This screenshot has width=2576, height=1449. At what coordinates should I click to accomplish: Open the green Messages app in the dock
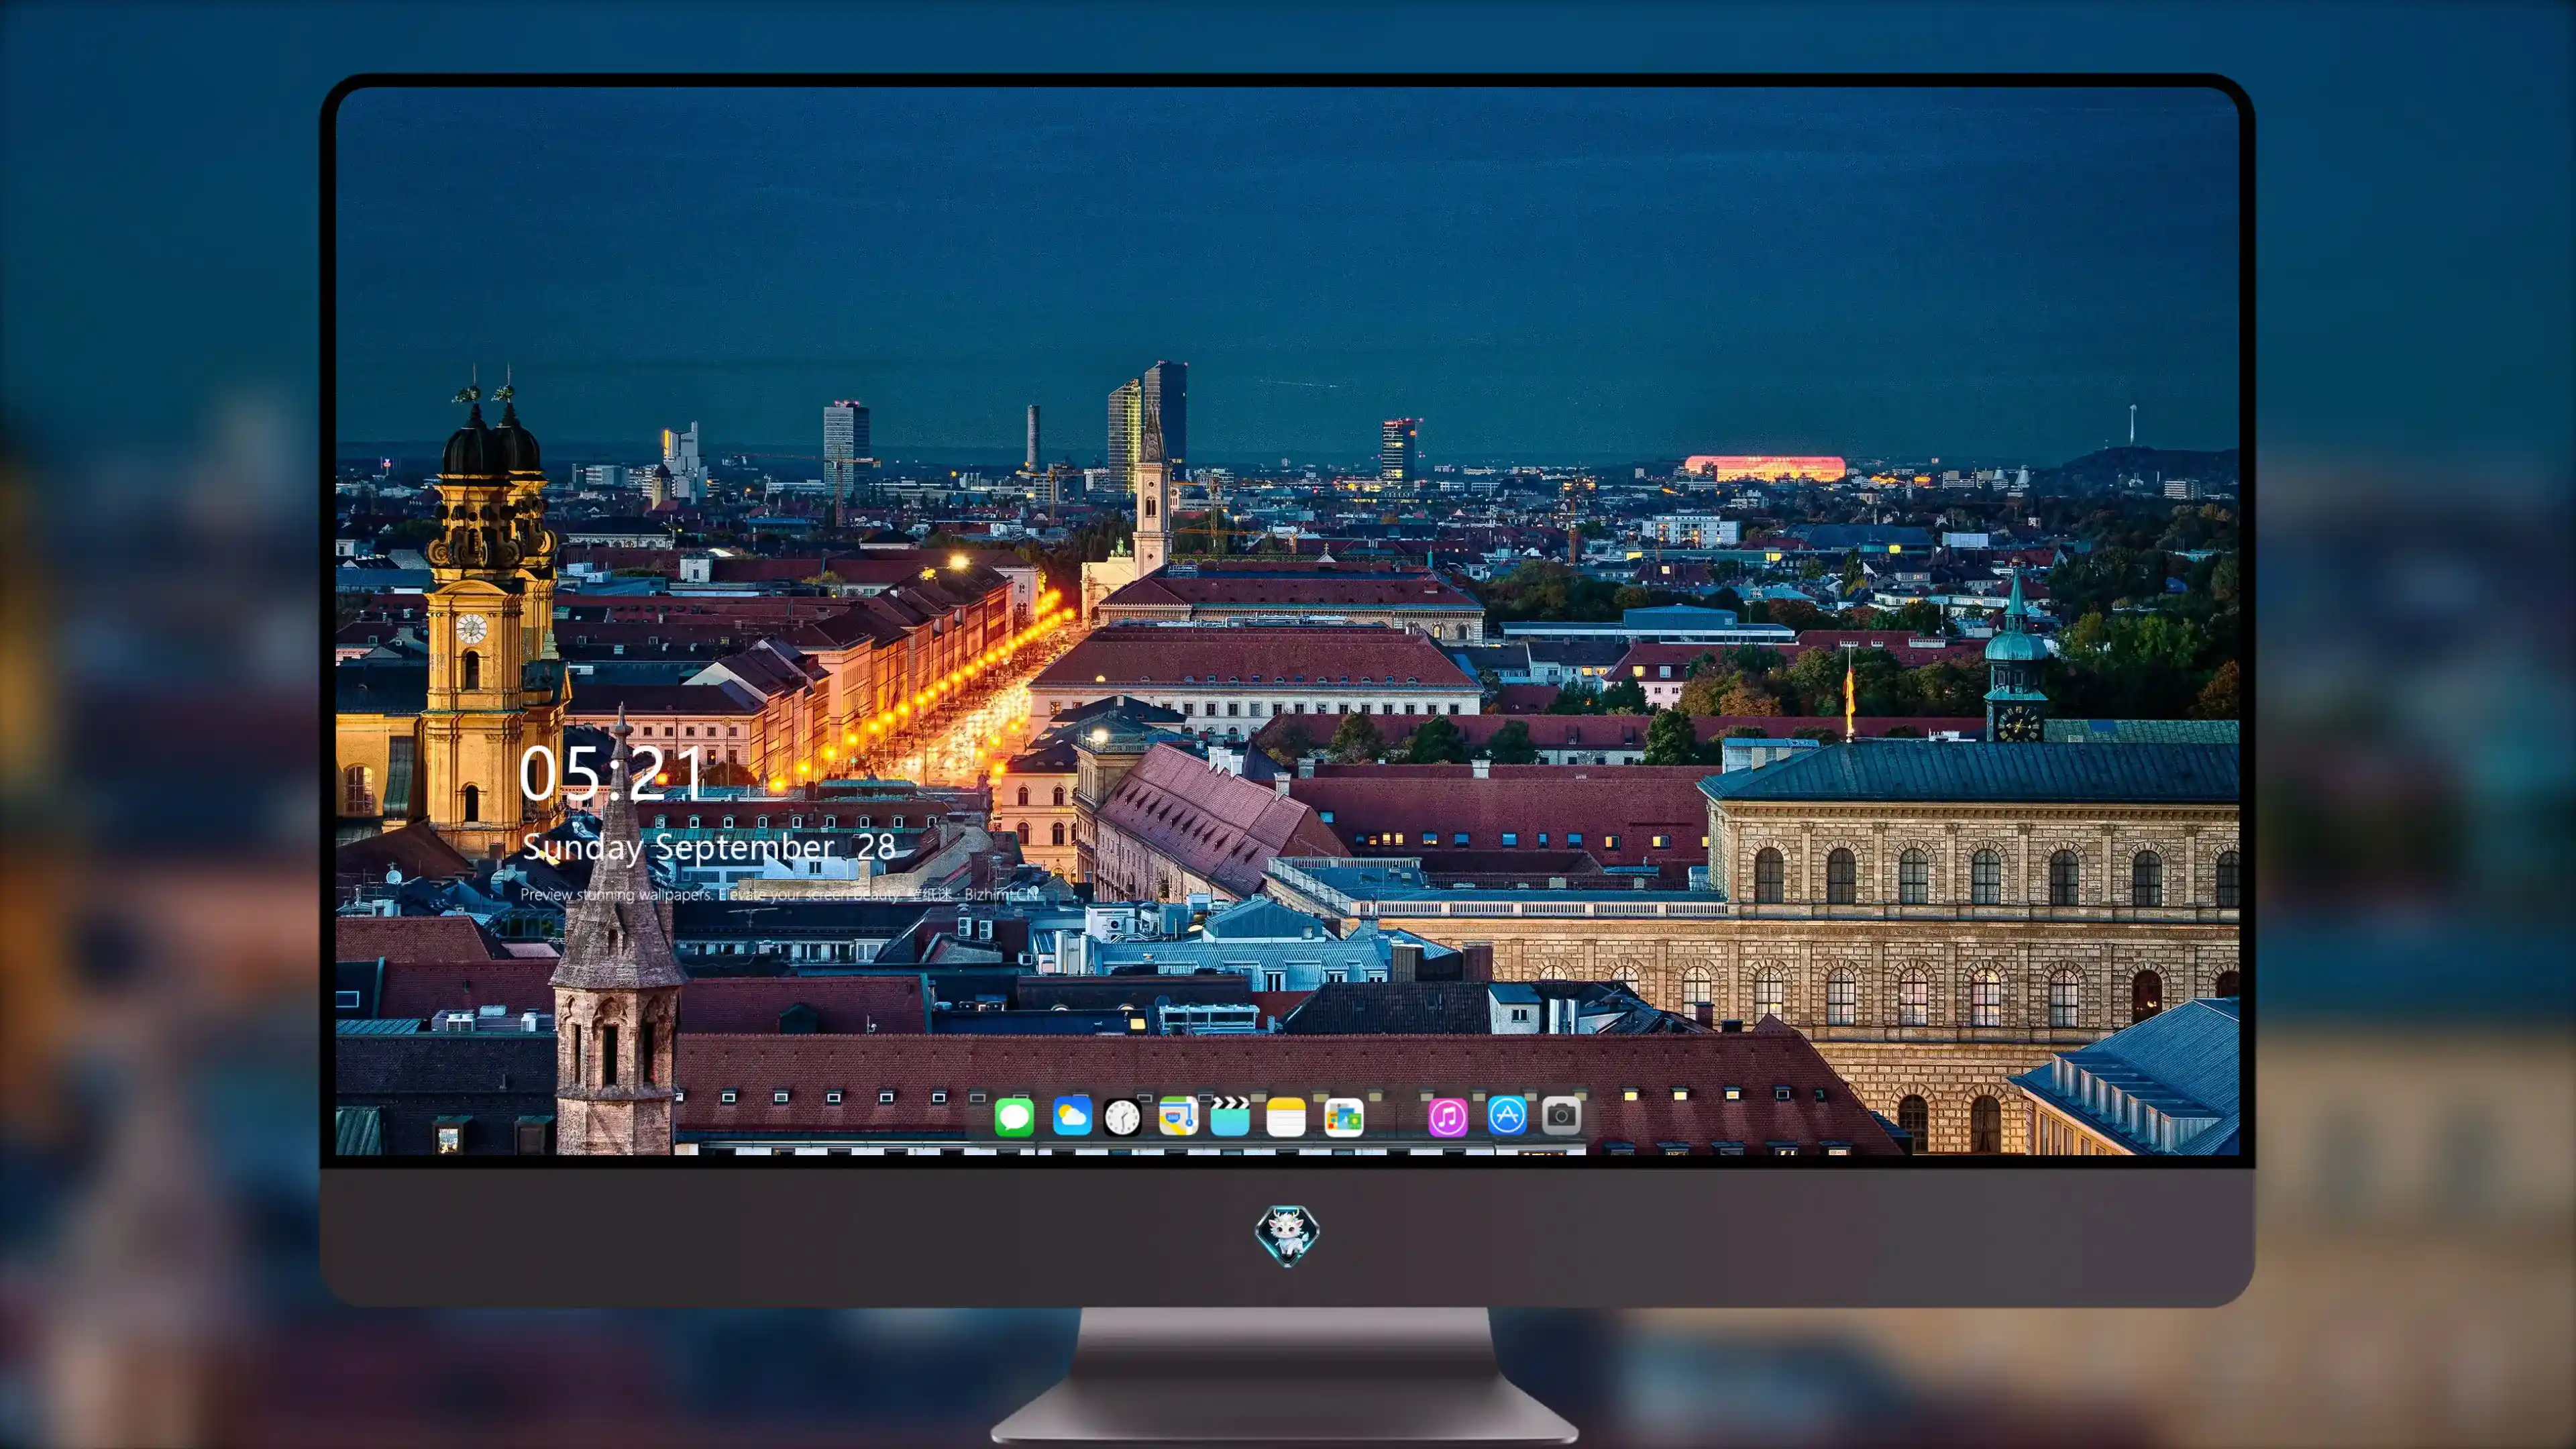pos(1014,1117)
